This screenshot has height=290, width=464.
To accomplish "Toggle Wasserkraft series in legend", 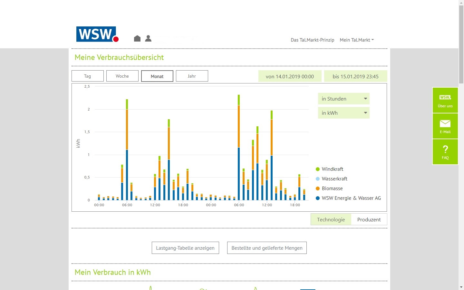I will coord(334,179).
